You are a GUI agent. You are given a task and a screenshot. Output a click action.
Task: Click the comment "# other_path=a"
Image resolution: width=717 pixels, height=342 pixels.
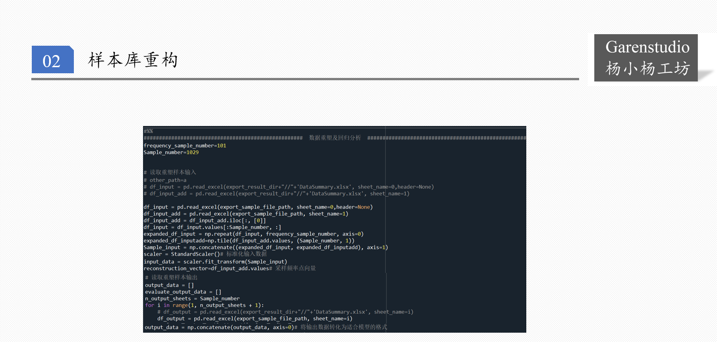coord(165,180)
